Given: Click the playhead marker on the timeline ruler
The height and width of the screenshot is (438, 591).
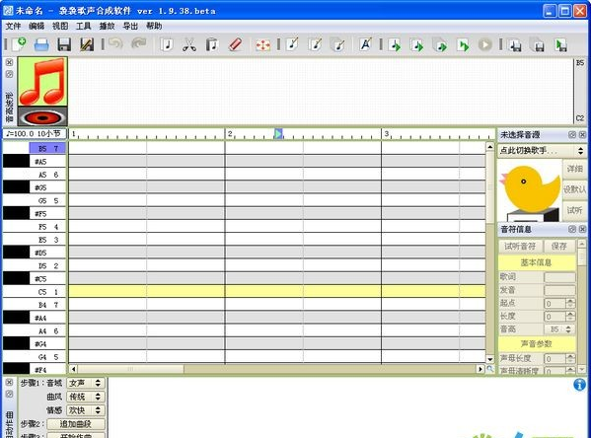Looking at the screenshot, I should click(x=278, y=133).
